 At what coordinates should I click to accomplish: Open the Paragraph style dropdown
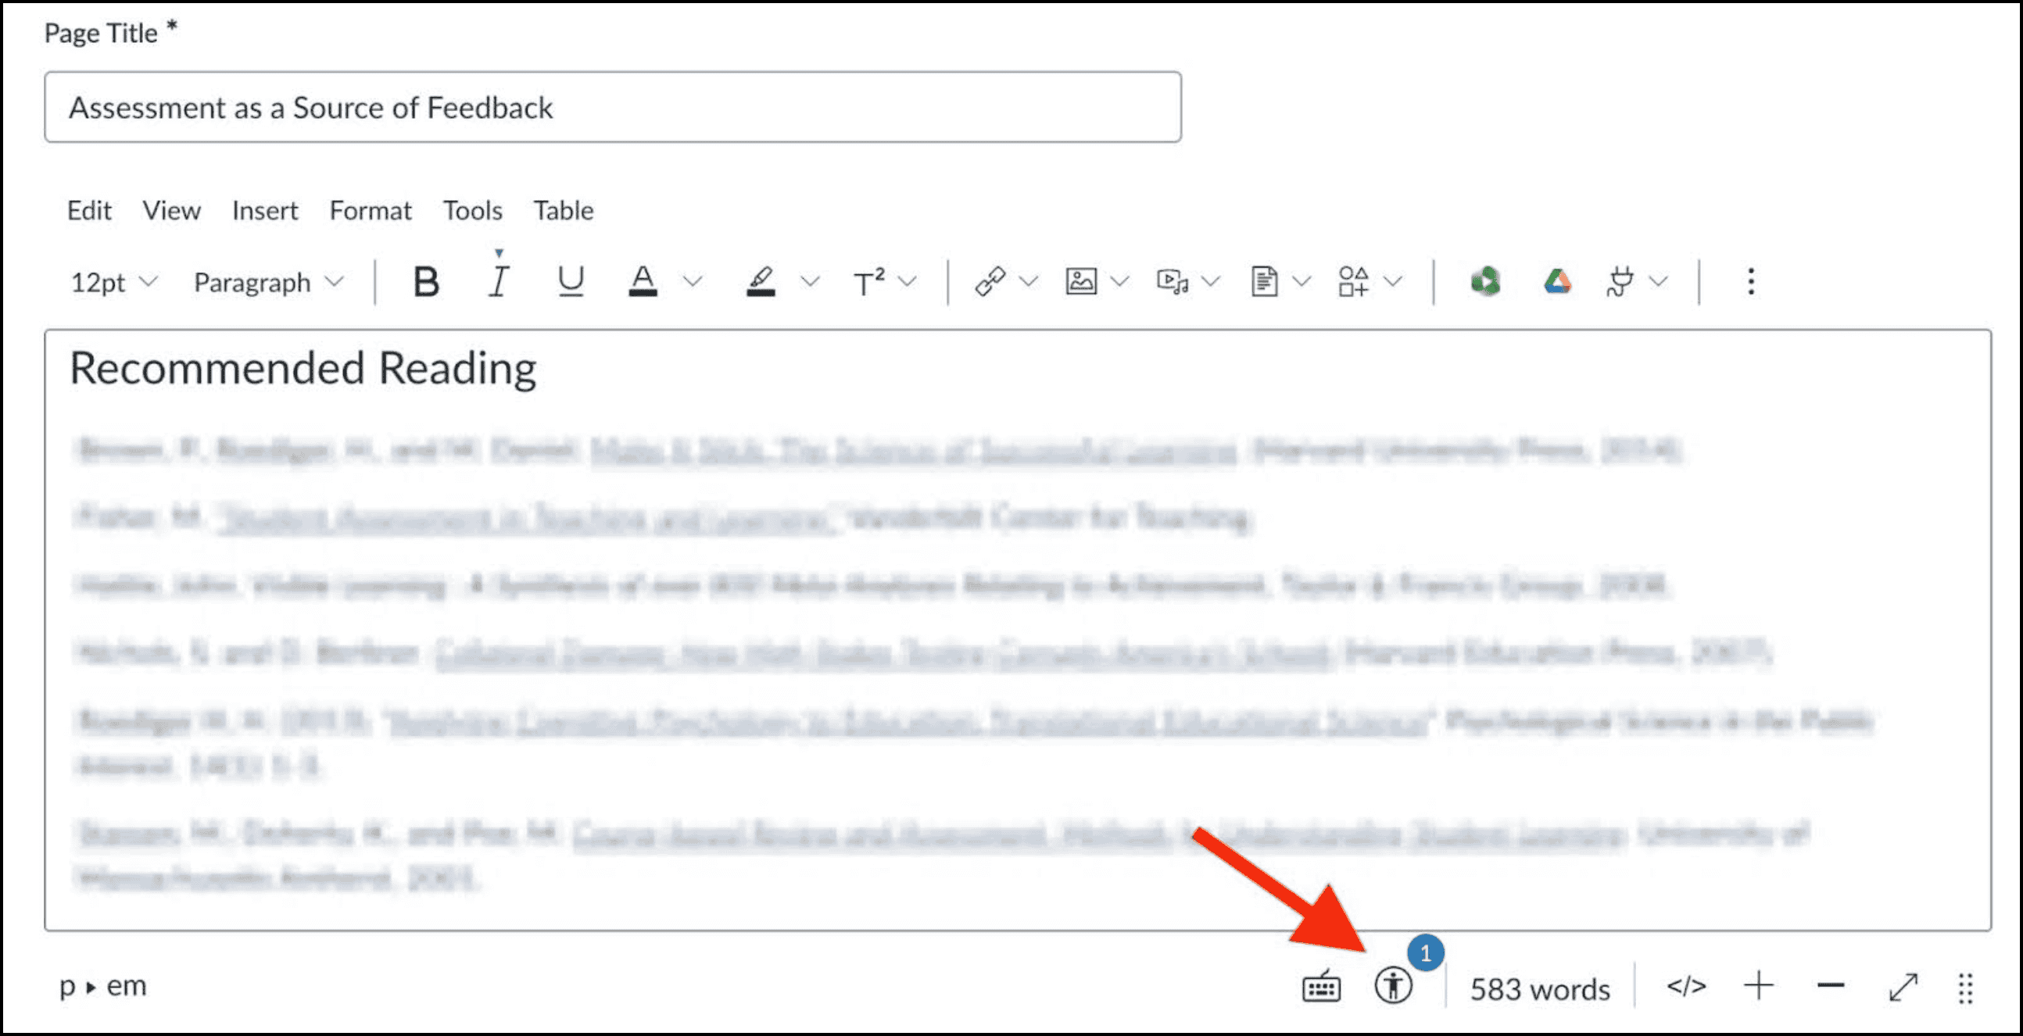click(267, 283)
